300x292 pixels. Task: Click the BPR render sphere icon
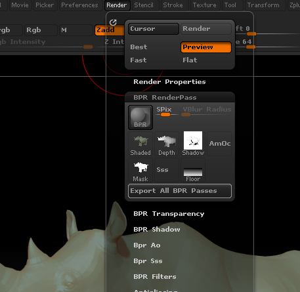click(x=140, y=117)
